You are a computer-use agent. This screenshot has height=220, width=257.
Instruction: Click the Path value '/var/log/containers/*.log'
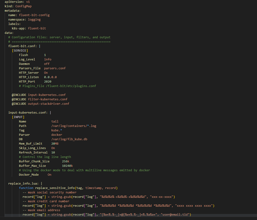[74, 126]
